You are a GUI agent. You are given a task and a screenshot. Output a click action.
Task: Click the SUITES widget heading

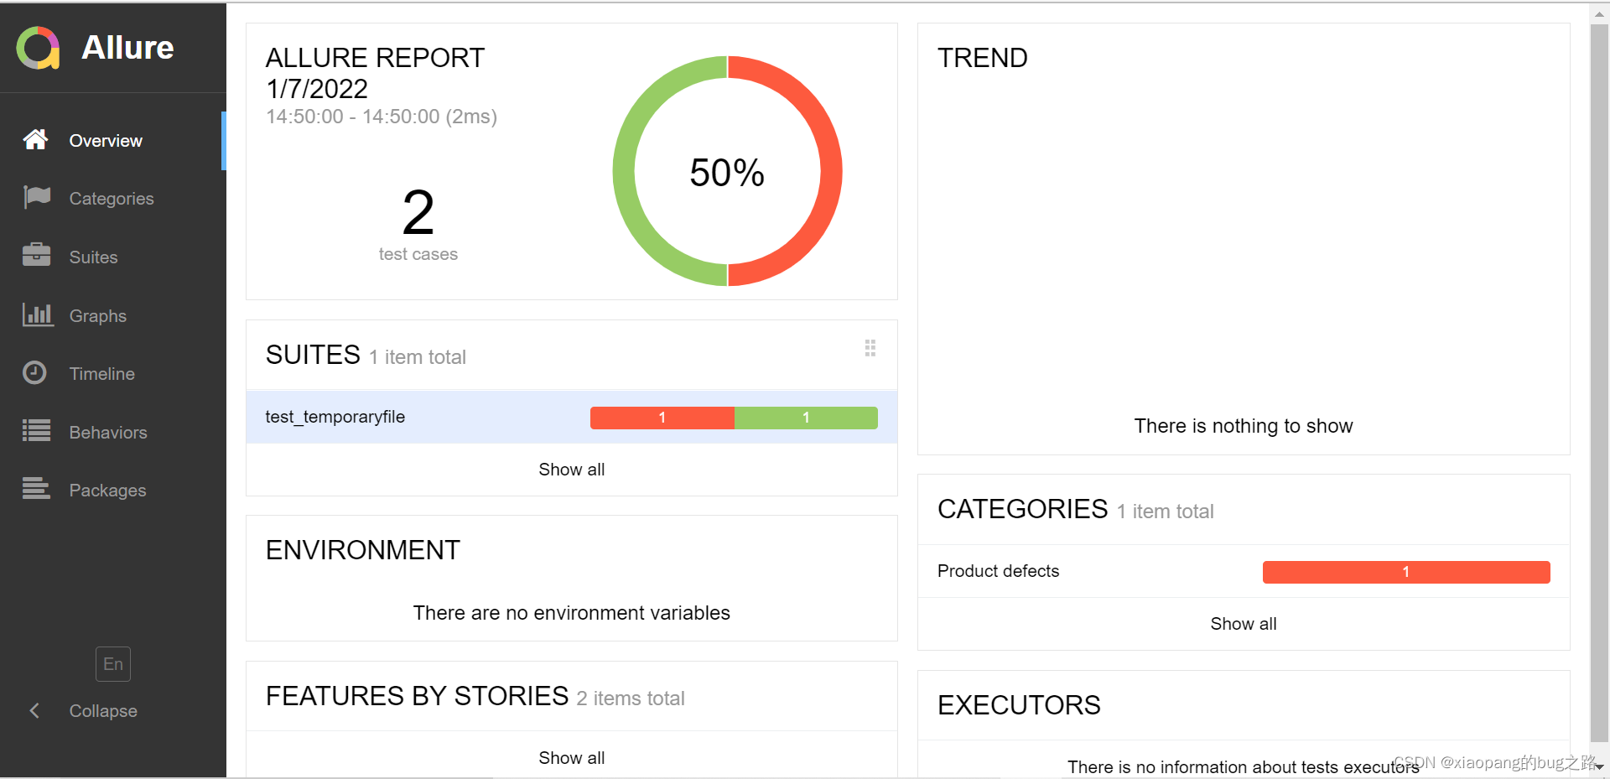pos(313,355)
